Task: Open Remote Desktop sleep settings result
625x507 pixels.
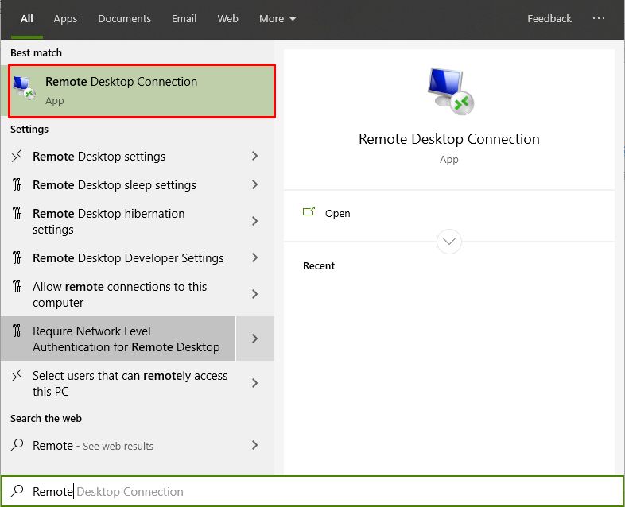Action: (118, 185)
